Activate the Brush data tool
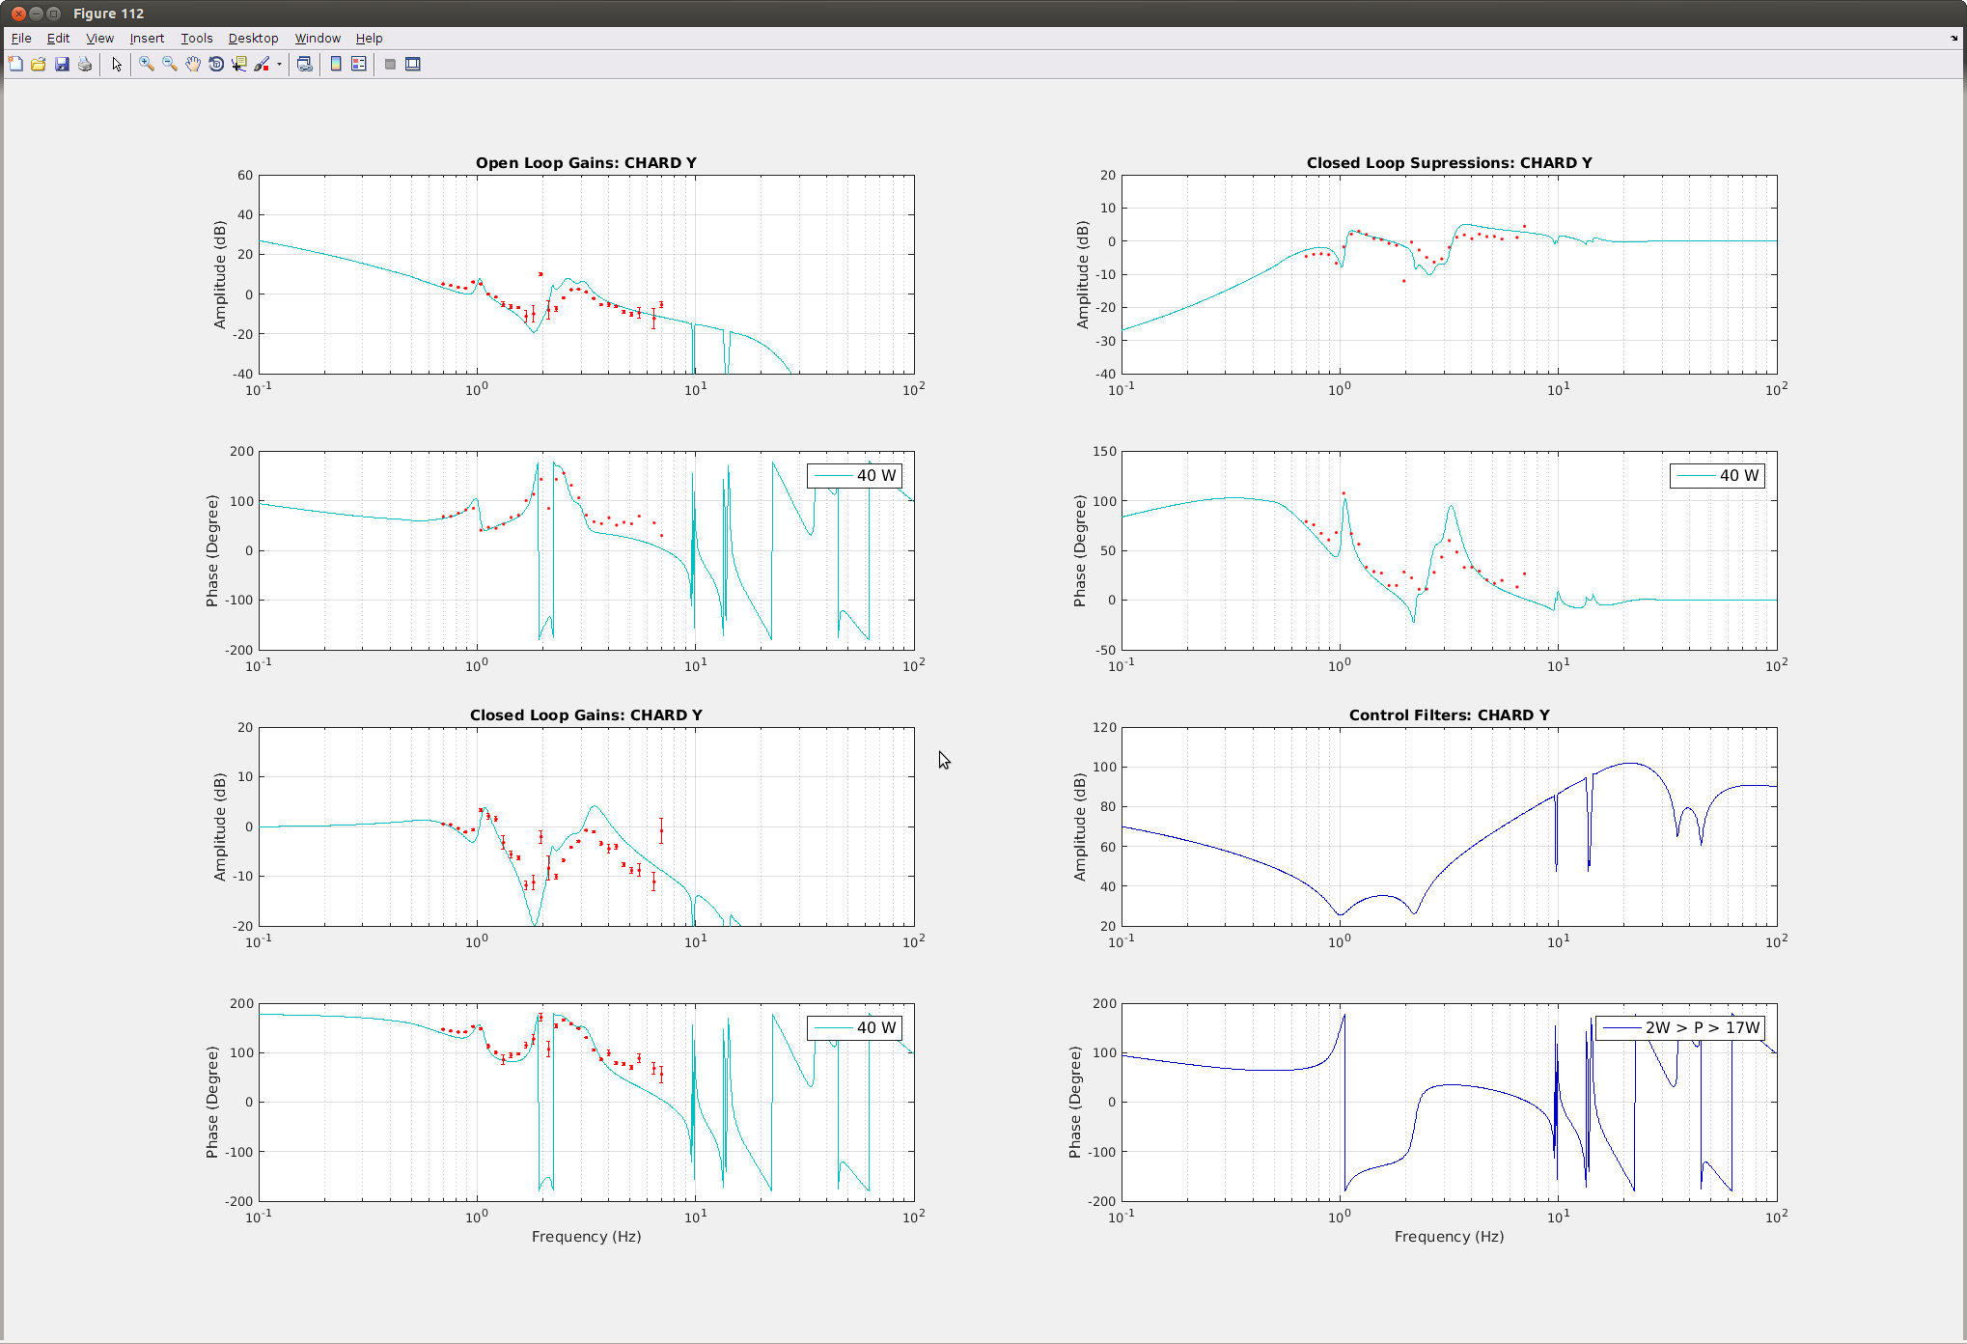The width and height of the screenshot is (1967, 1344). [263, 65]
